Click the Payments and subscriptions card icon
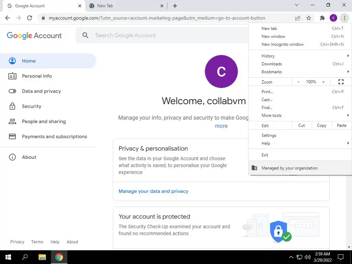 tap(12, 136)
